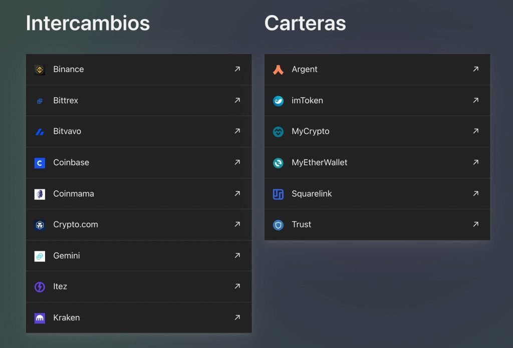
Task: Click the Gemini logo icon
Action: click(x=40, y=256)
